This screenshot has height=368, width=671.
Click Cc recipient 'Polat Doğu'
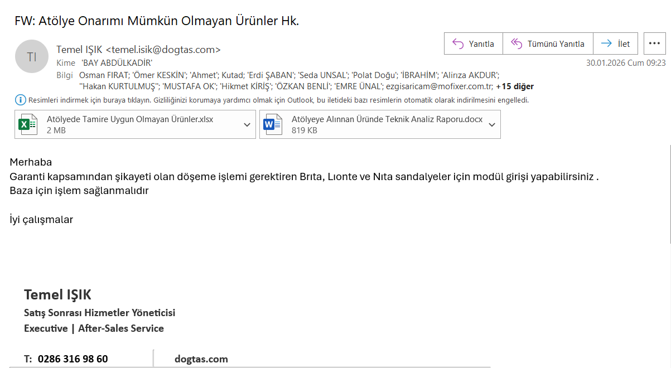pos(373,75)
